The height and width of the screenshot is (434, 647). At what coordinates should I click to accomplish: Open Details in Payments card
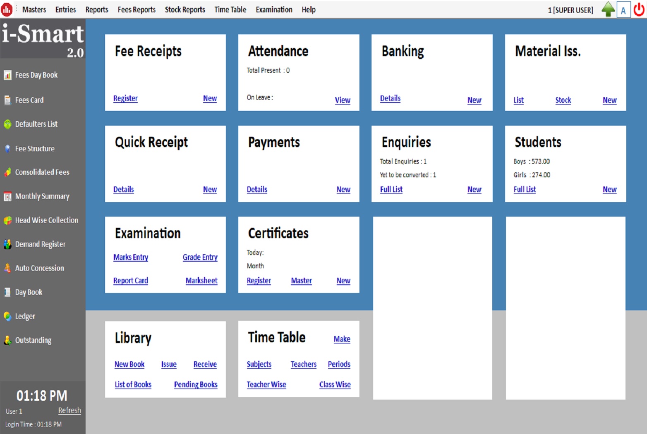coord(257,189)
